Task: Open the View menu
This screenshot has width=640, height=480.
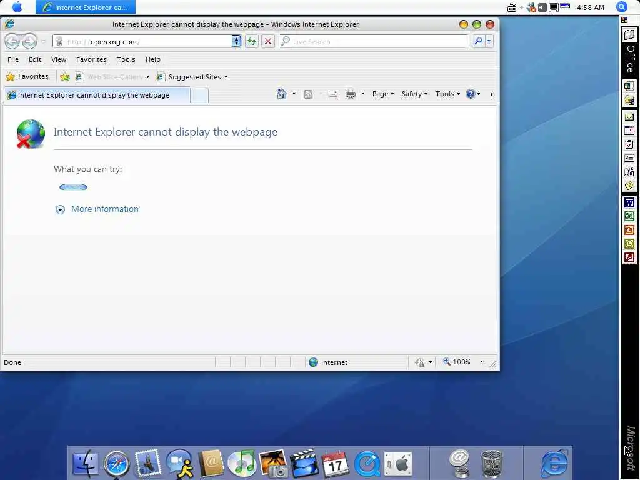Action: (x=59, y=59)
